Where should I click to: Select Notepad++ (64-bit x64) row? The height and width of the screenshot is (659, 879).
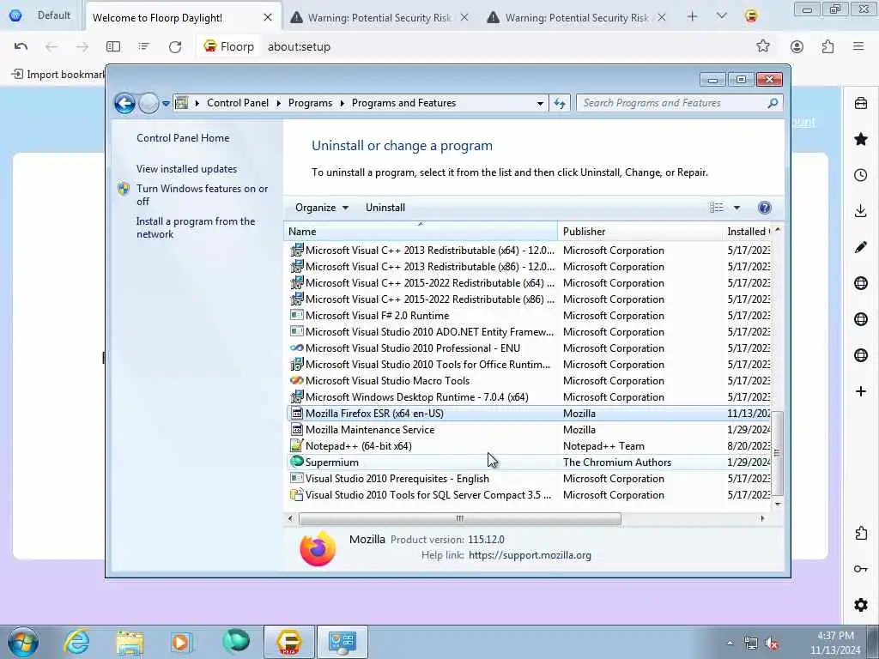pos(530,446)
